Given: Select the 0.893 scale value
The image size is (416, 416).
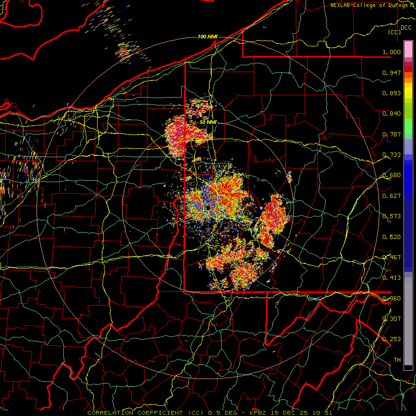Looking at the screenshot, I should click(x=392, y=93).
